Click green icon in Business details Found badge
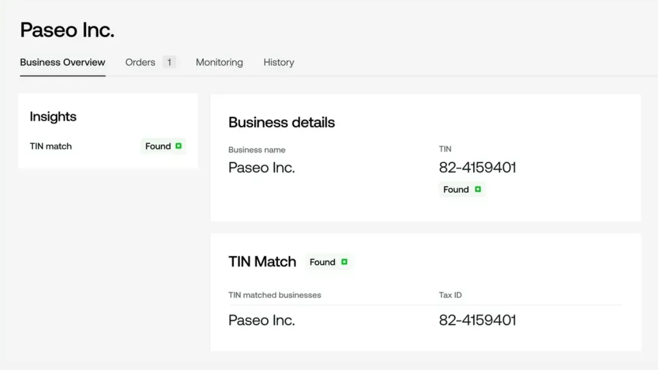The width and height of the screenshot is (658, 370). tap(478, 189)
